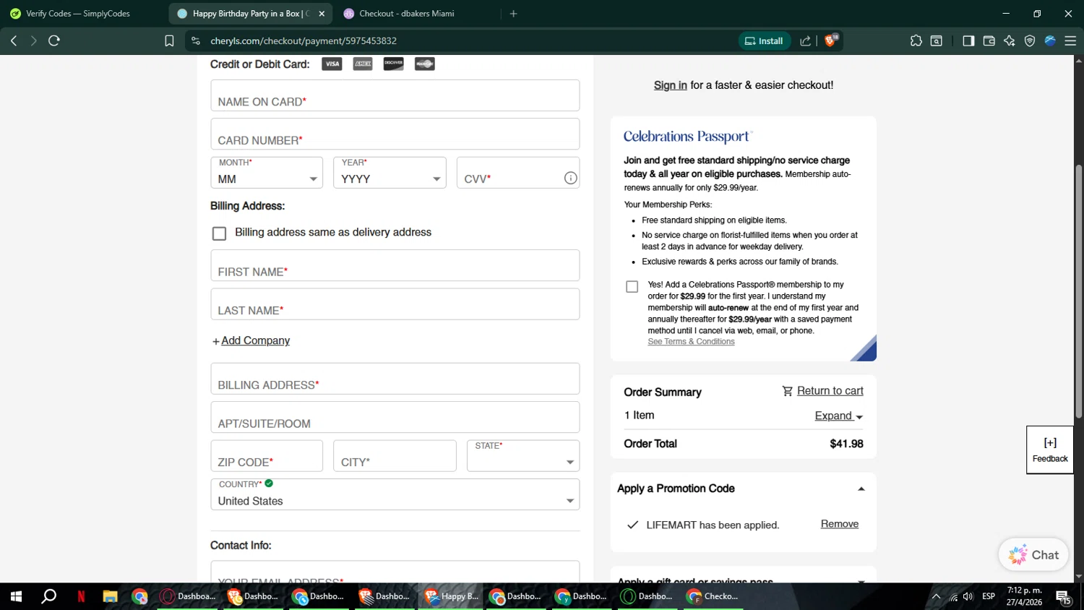
Task: Open the Brave Shields icon
Action: [x=831, y=40]
